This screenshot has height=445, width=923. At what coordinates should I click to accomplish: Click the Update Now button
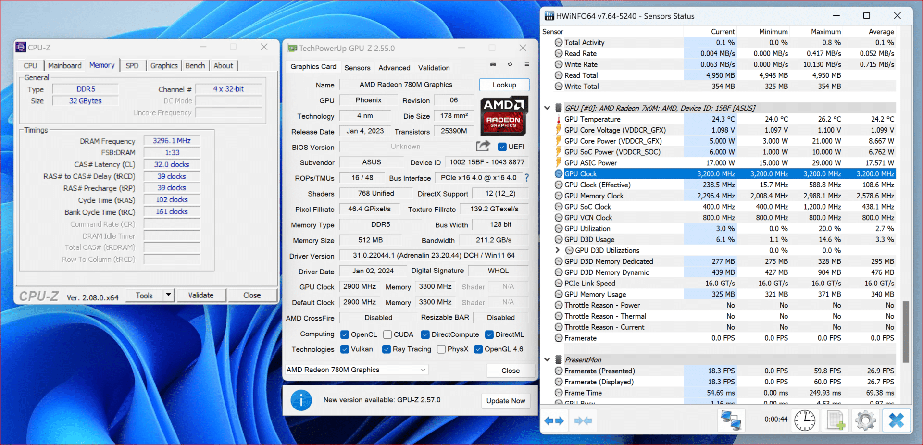click(x=506, y=401)
